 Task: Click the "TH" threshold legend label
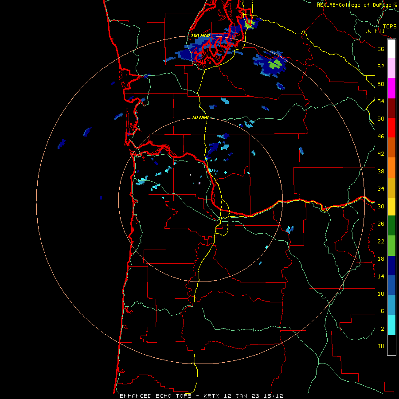coord(381,346)
